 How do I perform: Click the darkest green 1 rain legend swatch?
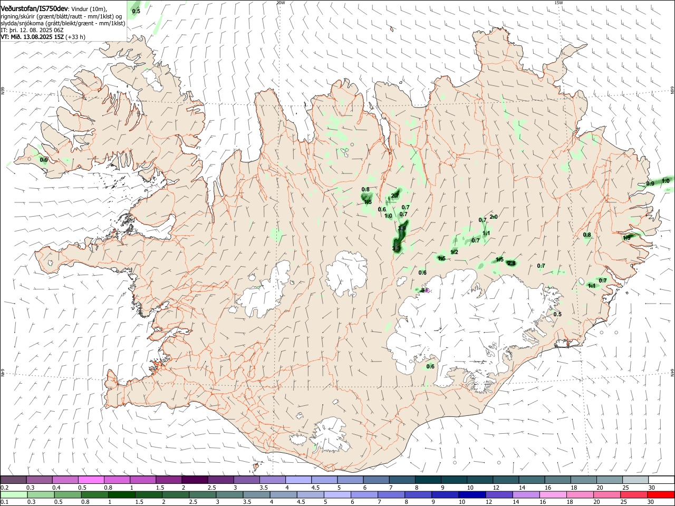[x=121, y=494]
